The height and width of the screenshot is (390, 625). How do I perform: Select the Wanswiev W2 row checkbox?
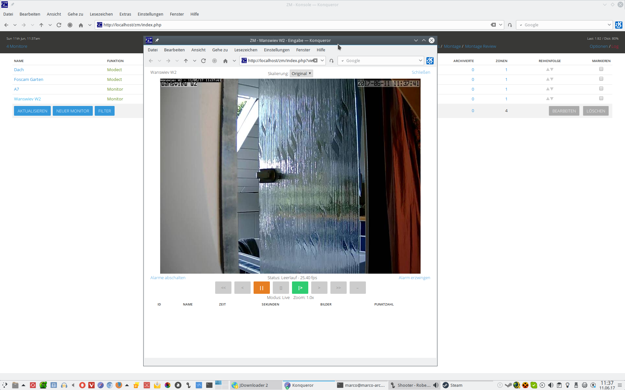tap(601, 98)
